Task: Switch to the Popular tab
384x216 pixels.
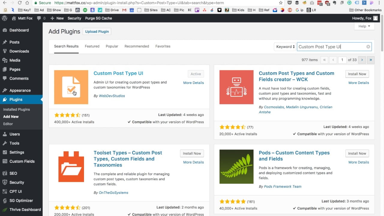Action: point(112,46)
